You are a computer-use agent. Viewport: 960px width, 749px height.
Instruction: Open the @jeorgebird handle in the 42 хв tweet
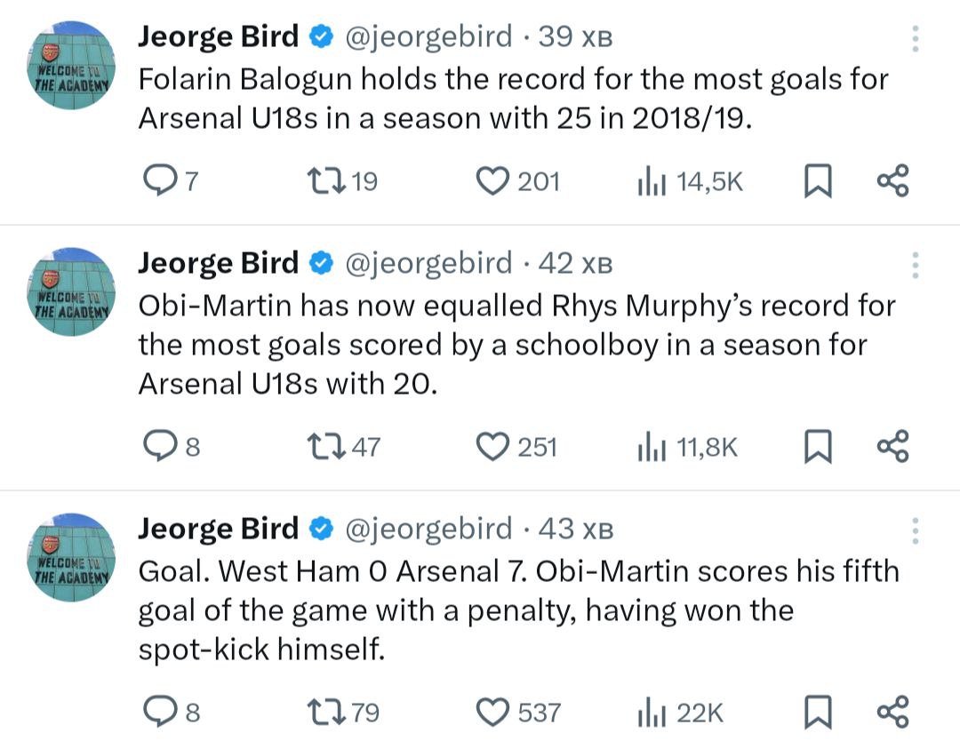428,263
